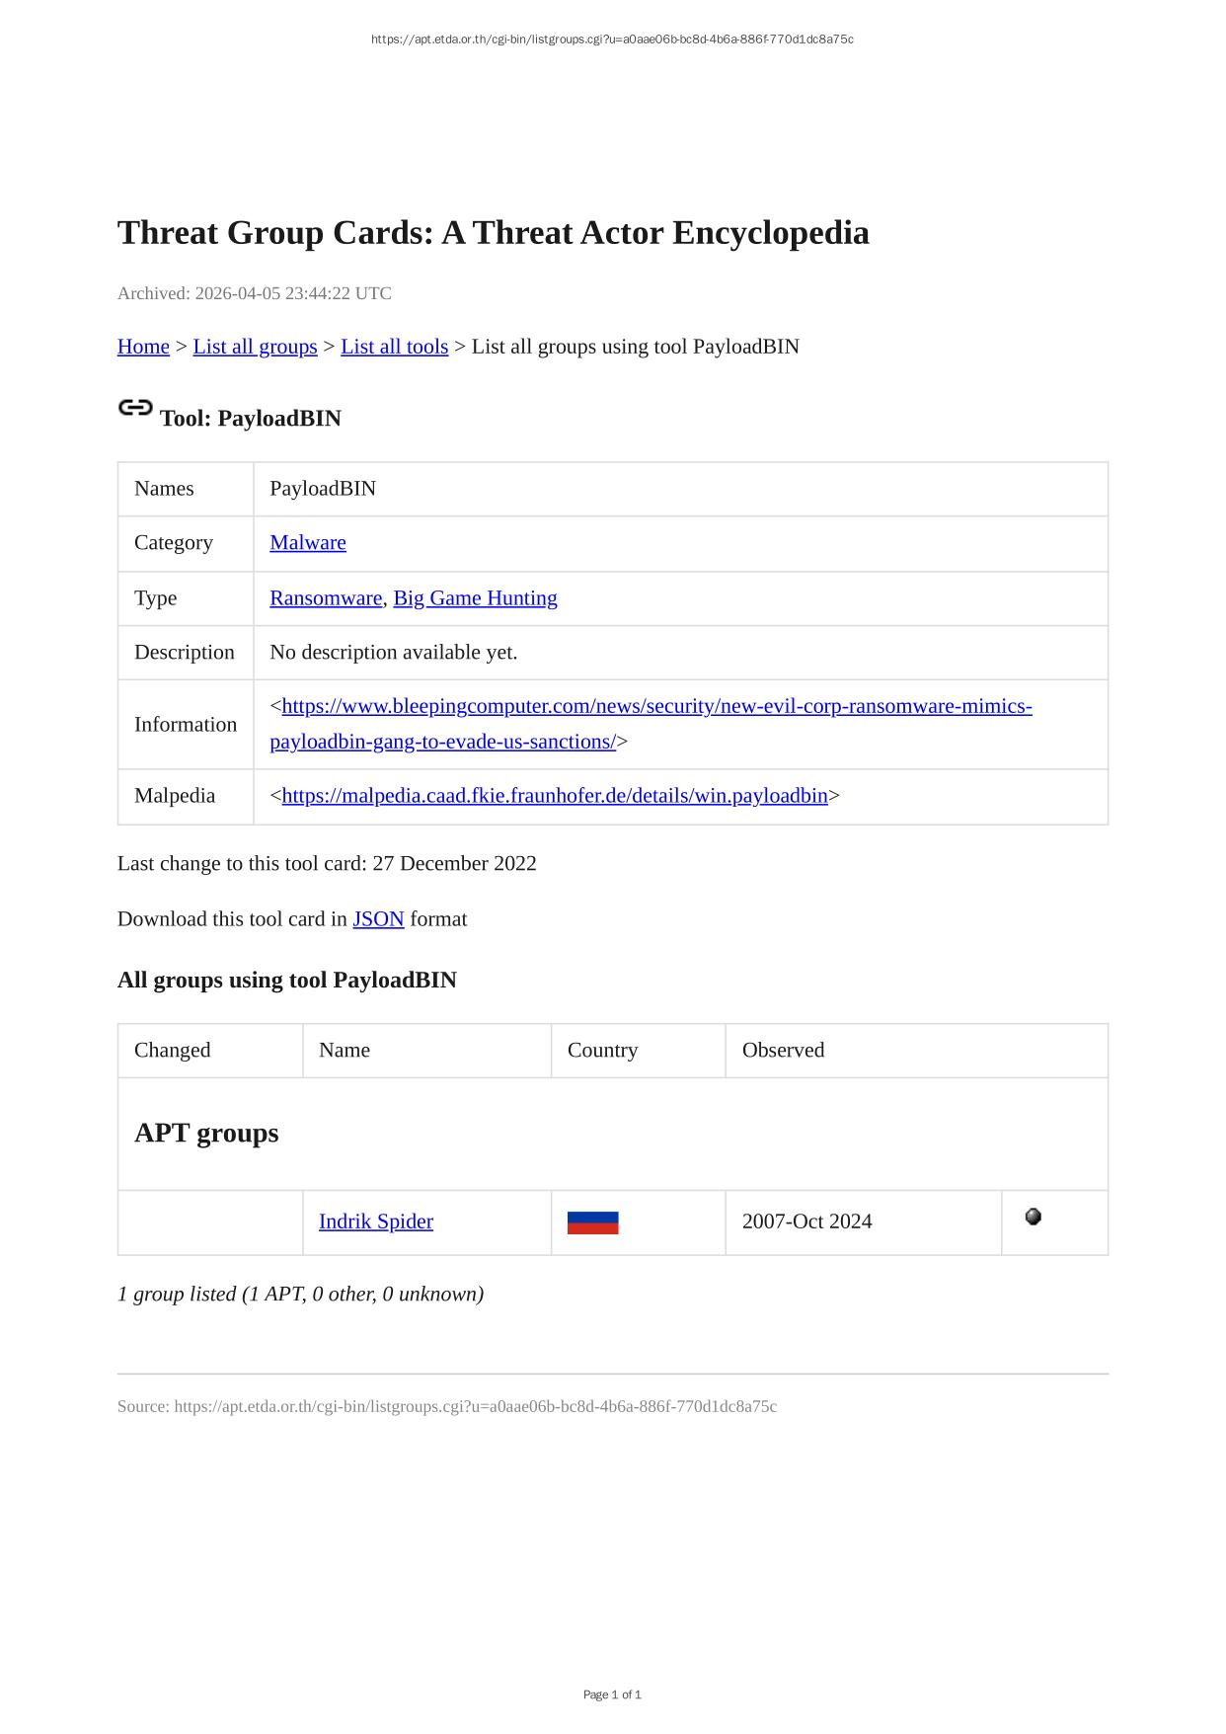Open the List all tools breadcrumb
This screenshot has height=1734, width=1226.
click(x=394, y=347)
